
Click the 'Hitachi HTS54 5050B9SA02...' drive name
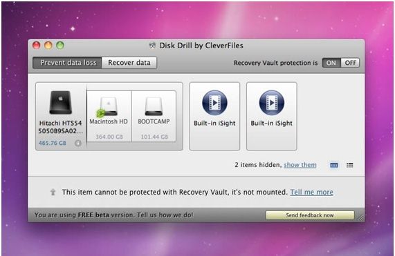coord(60,127)
